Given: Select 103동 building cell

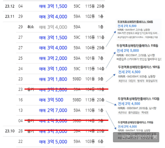Looking at the screenshot, I should pos(90,141).
